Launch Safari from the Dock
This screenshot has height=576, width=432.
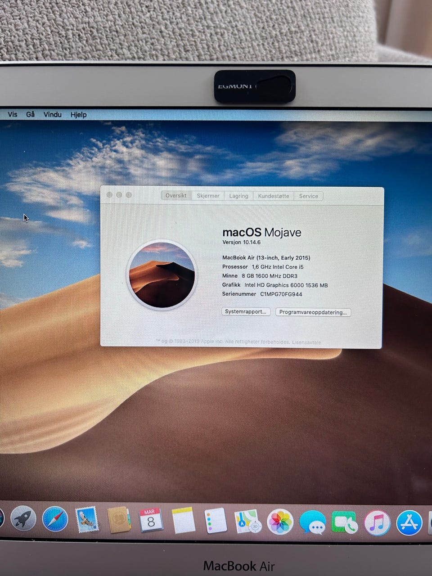[x=55, y=519]
